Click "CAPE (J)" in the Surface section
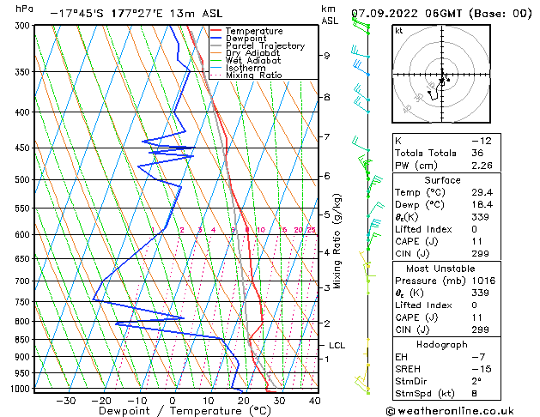540x417 pixels. coord(416,241)
